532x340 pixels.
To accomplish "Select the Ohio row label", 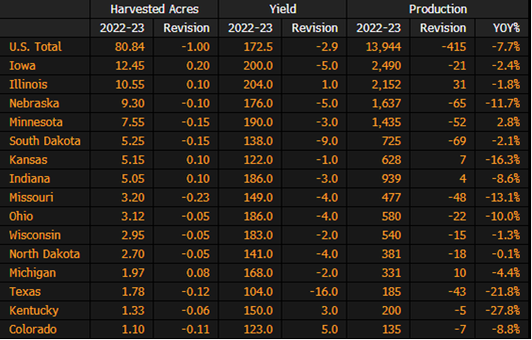I will (x=21, y=216).
